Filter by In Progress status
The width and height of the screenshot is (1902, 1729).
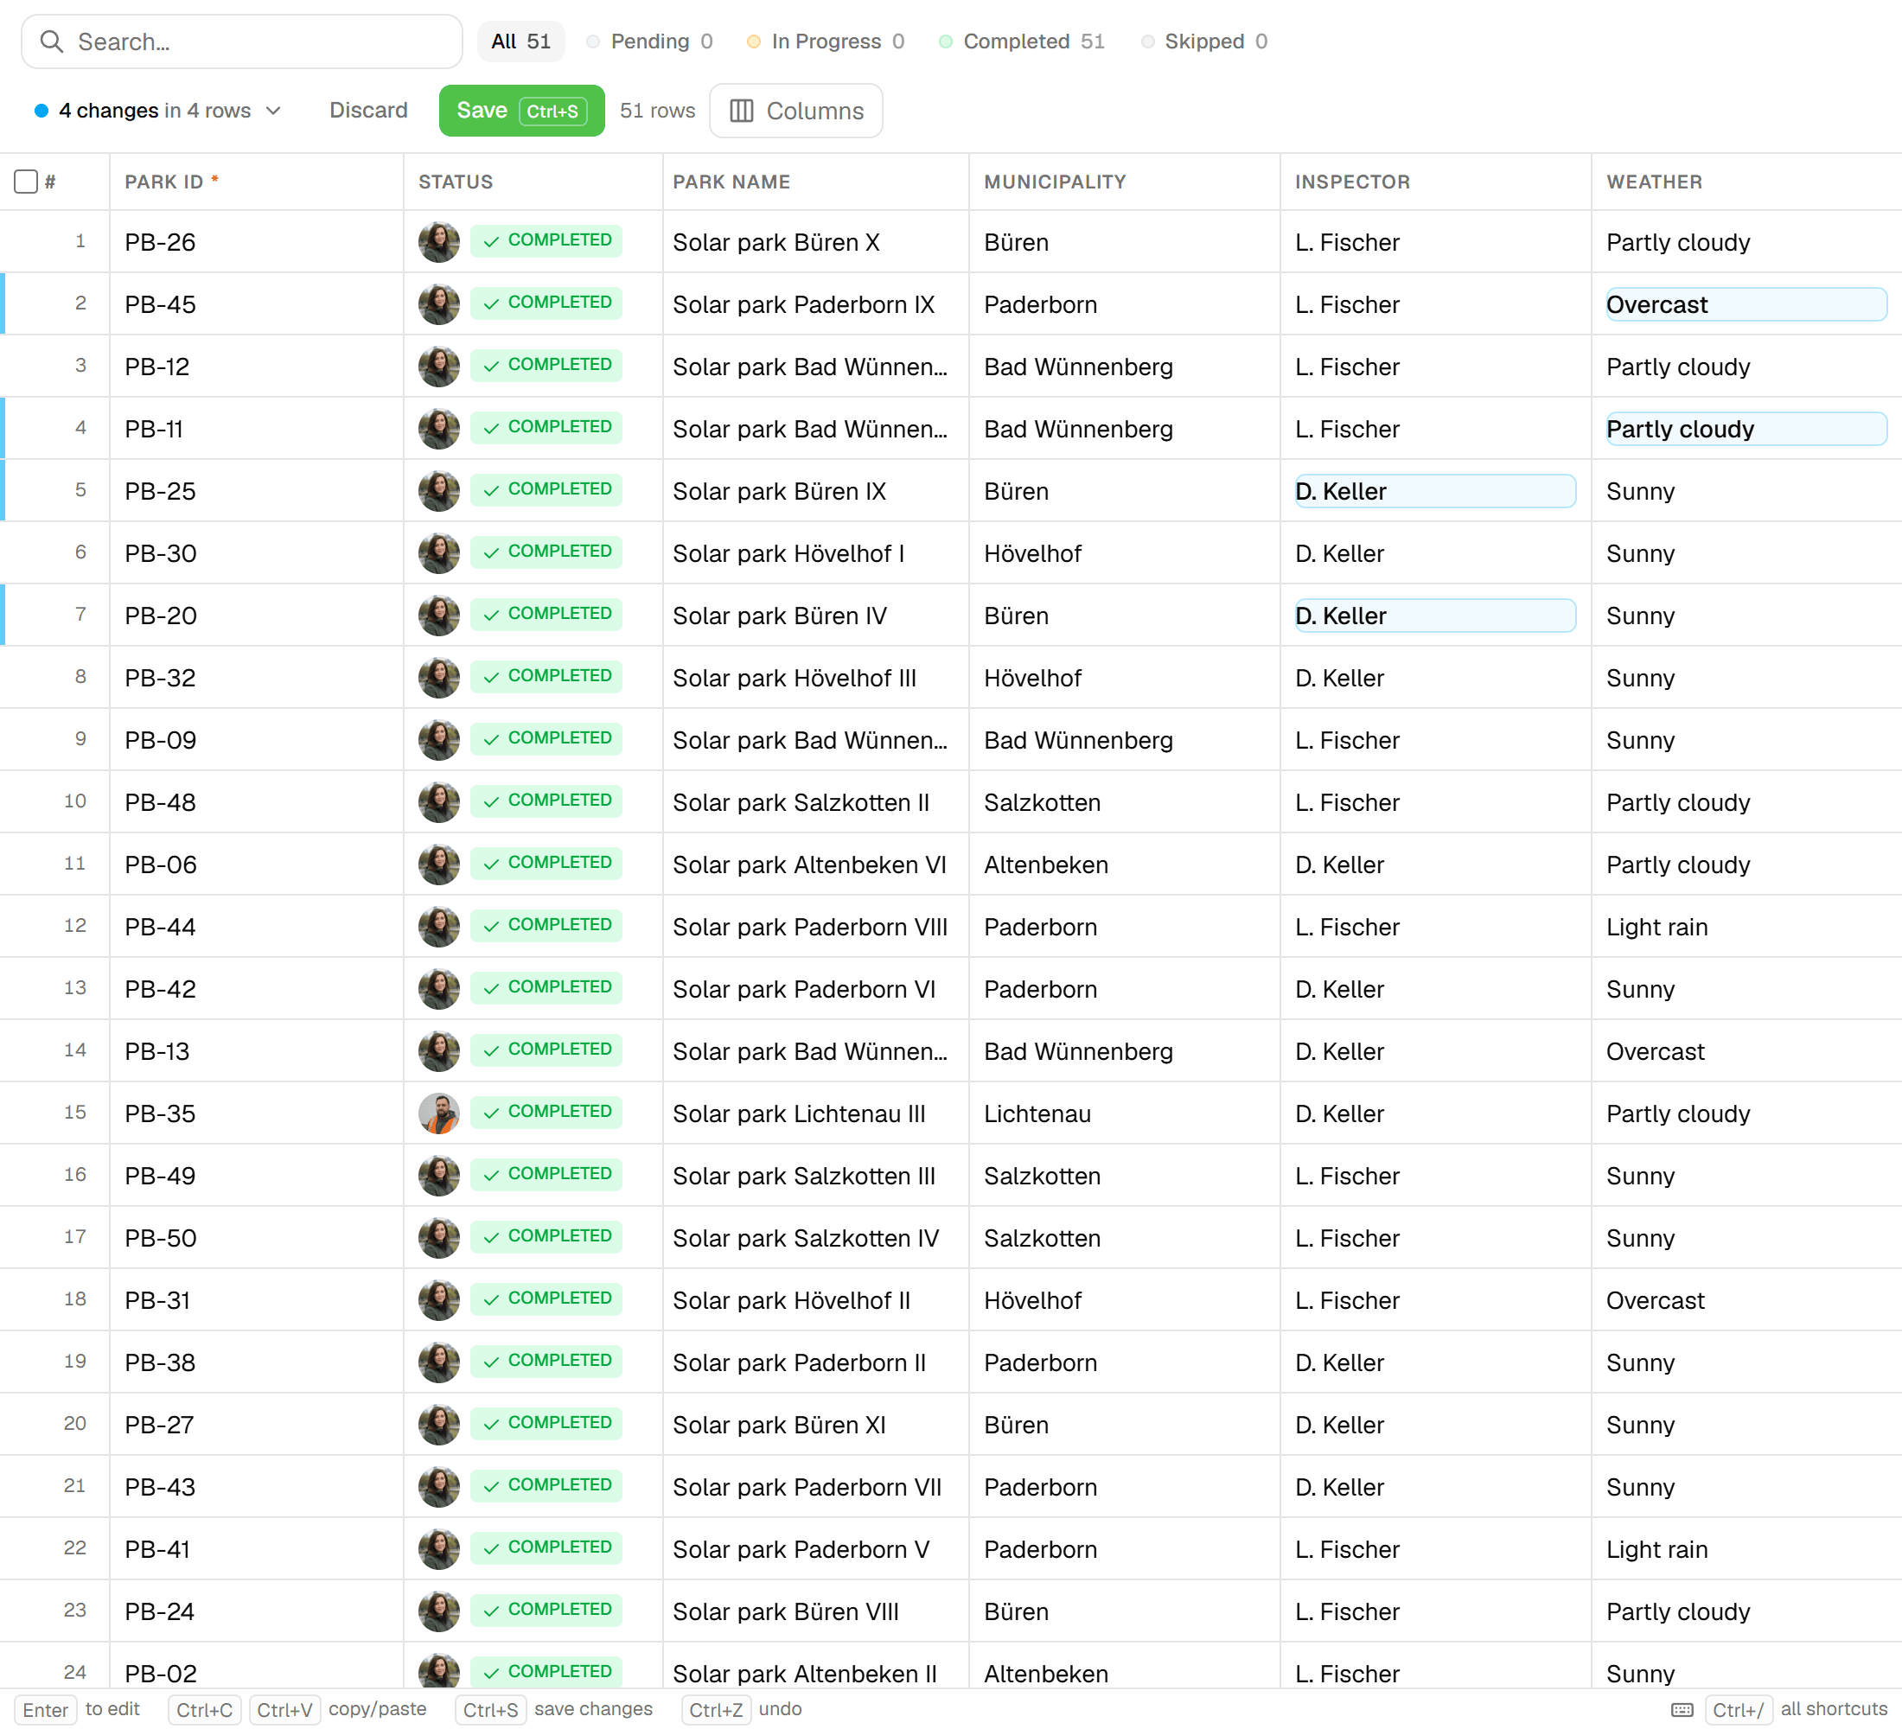(827, 41)
